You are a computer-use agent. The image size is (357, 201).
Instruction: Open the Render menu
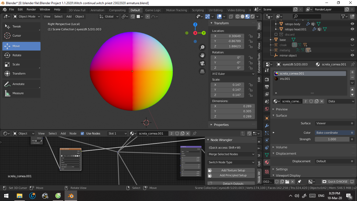click(31, 9)
